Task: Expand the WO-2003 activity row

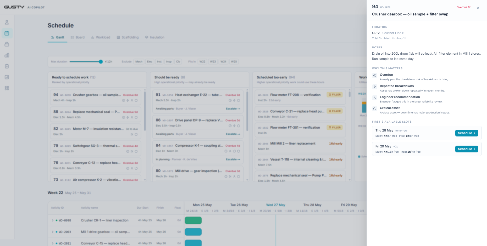Action: [x=53, y=232]
